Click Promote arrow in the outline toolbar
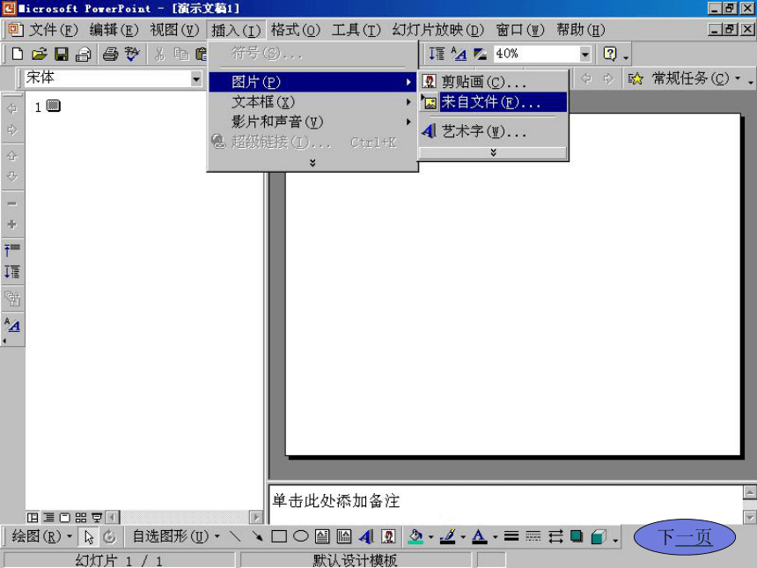This screenshot has width=757, height=568. tap(12, 108)
